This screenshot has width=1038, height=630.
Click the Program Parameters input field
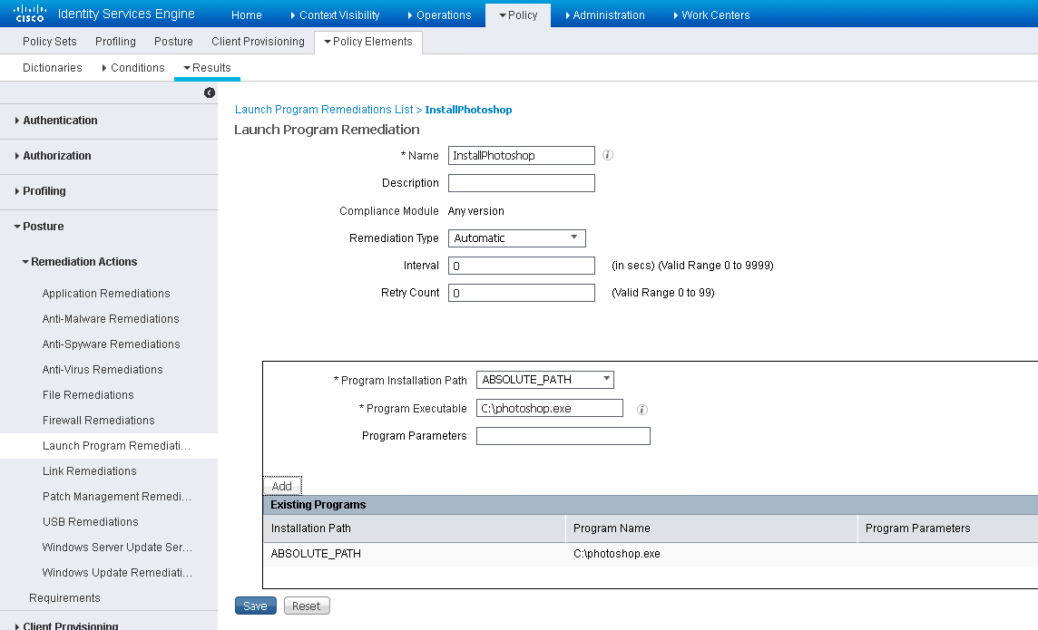563,436
